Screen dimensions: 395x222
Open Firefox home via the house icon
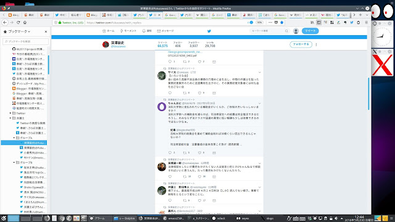(x=25, y=22)
